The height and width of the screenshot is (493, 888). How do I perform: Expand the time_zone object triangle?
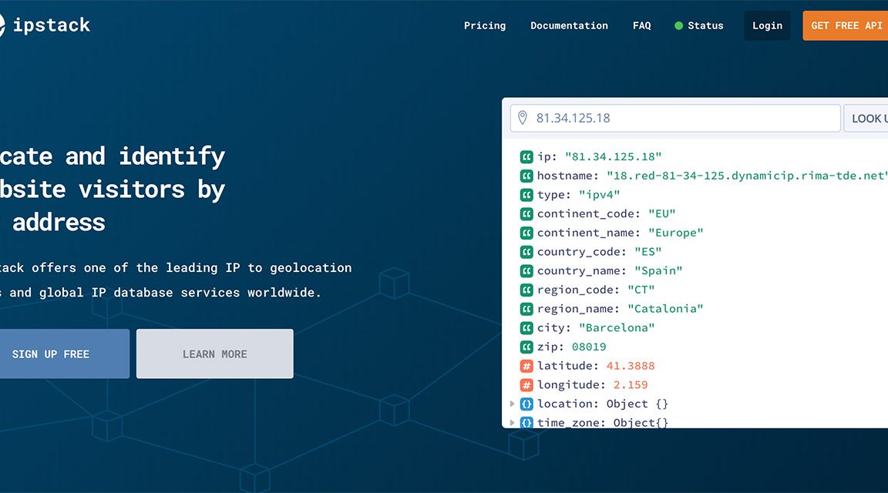(x=512, y=422)
